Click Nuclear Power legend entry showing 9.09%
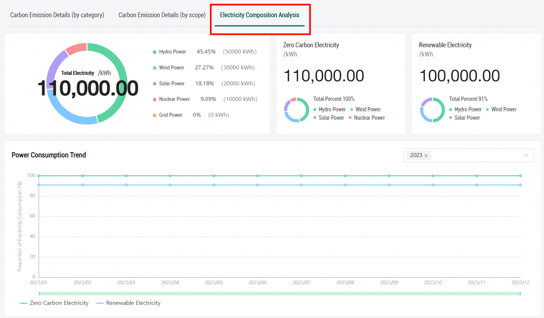The width and height of the screenshot is (544, 318). [205, 99]
